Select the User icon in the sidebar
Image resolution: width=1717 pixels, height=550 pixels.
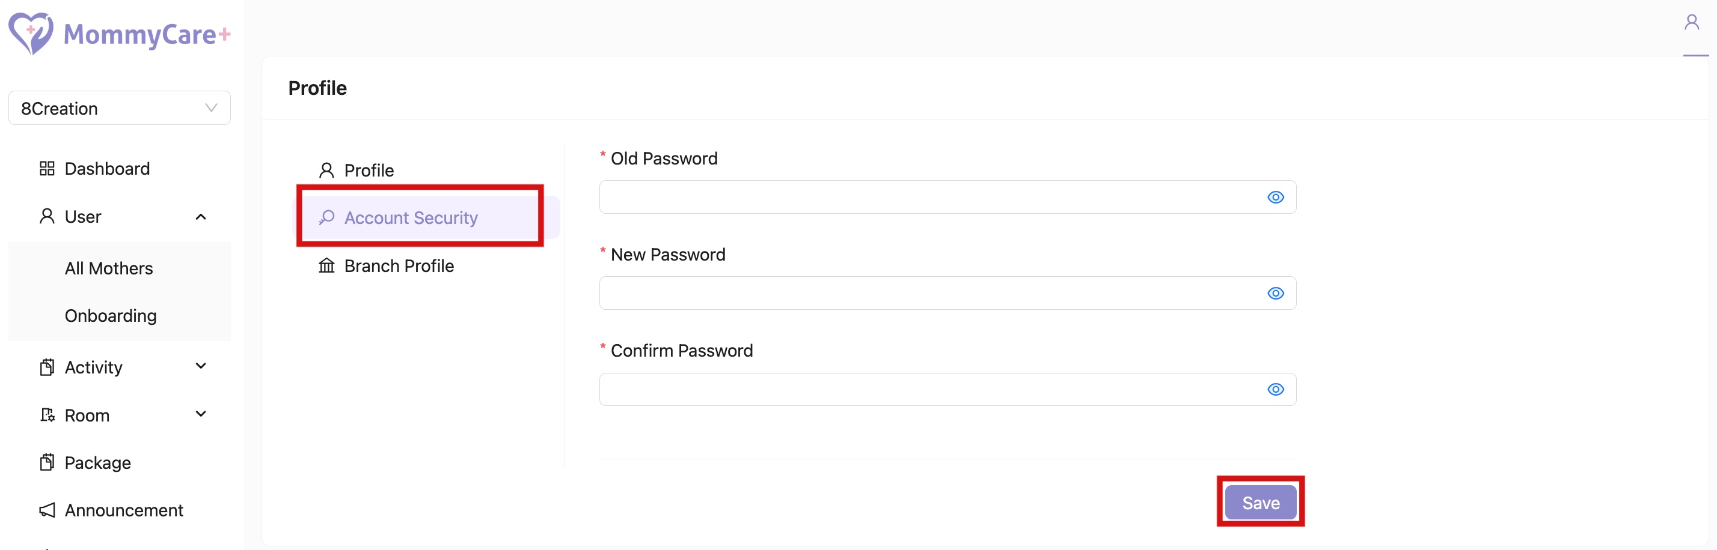(47, 216)
